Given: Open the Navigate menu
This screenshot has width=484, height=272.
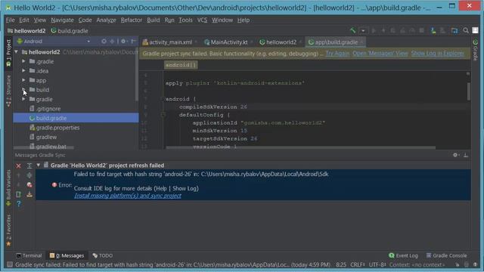Looking at the screenshot, I should click(62, 20).
